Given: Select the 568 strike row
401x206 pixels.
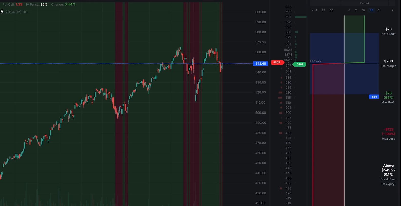Looking at the screenshot, I should coord(288,44).
